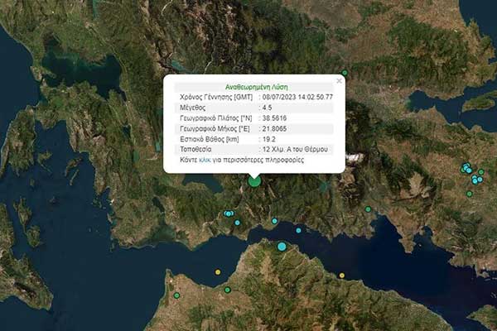
Task: Click the location text '12 Χλμ. Α του Θέρμου'
Action: (295, 148)
